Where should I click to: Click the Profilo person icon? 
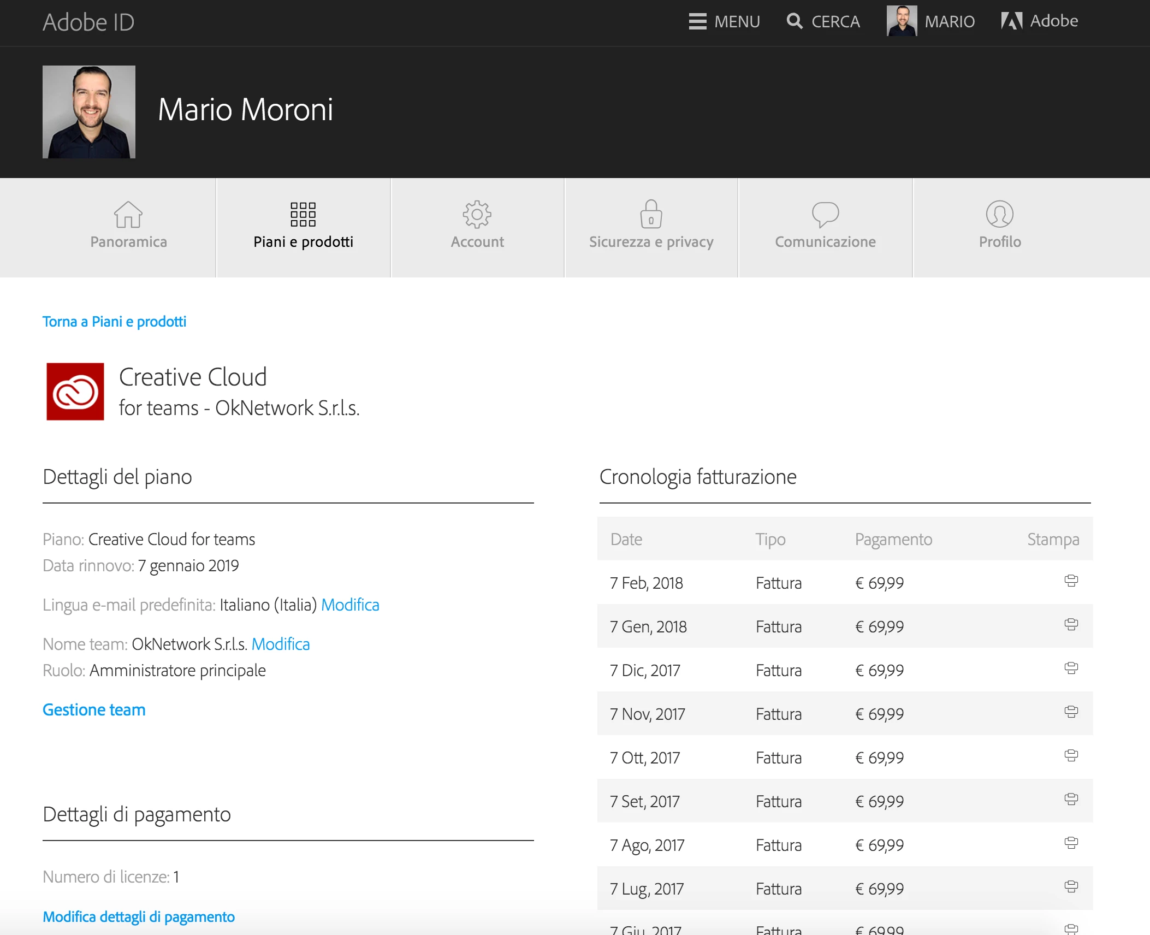[1000, 214]
